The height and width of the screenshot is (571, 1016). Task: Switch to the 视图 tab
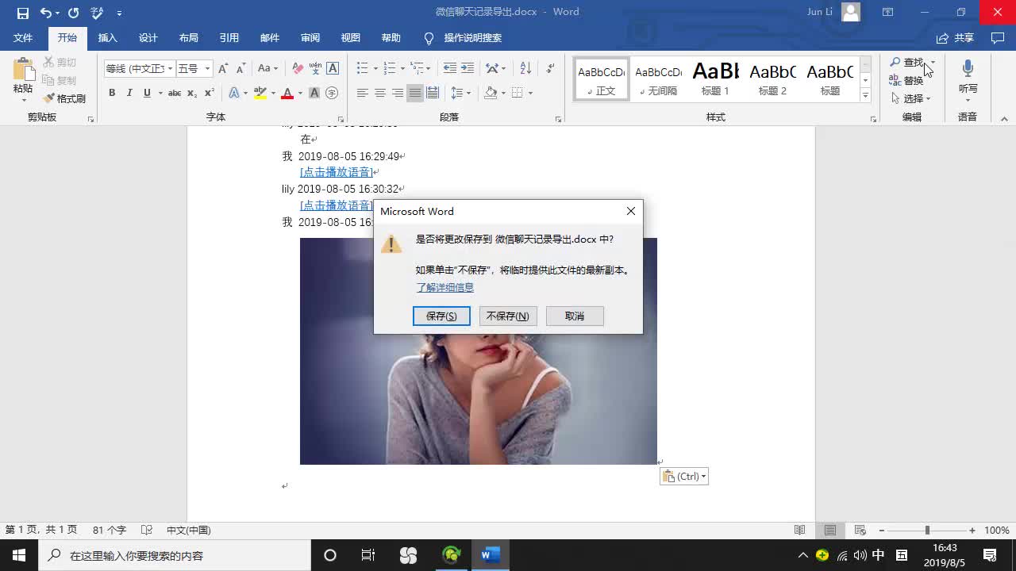click(350, 37)
